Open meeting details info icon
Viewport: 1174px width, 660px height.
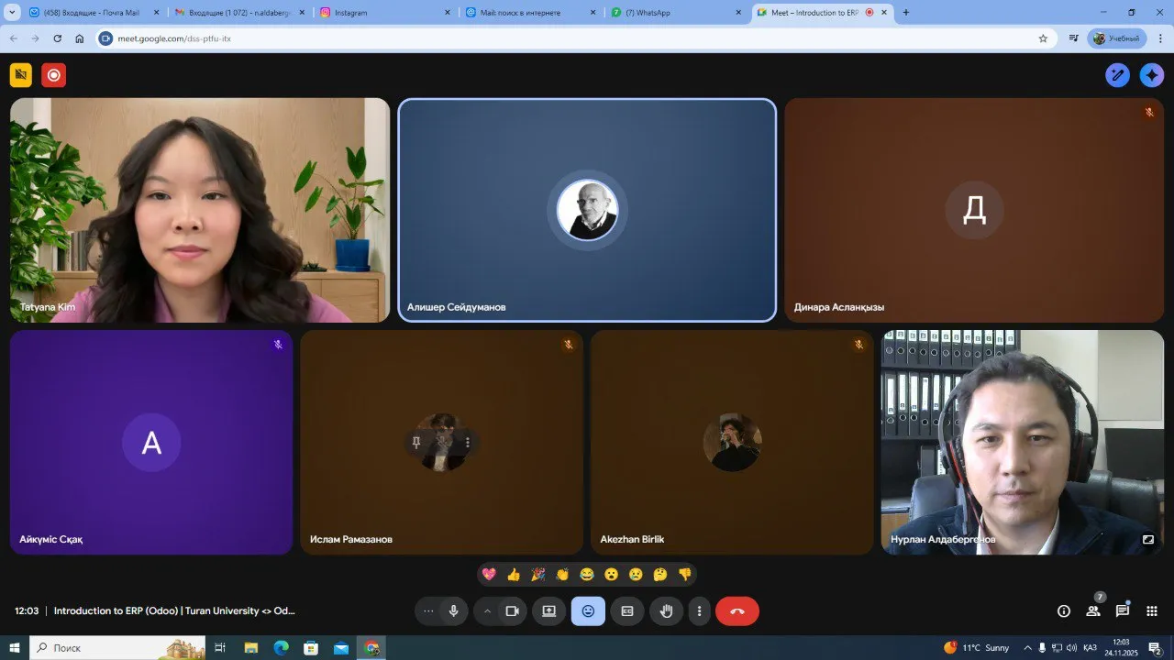(1064, 611)
